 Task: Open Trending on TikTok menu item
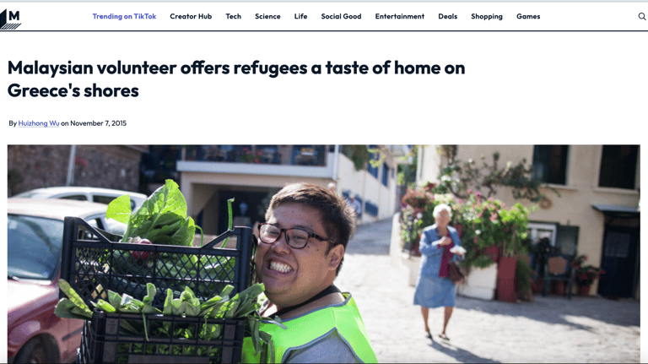124,17
